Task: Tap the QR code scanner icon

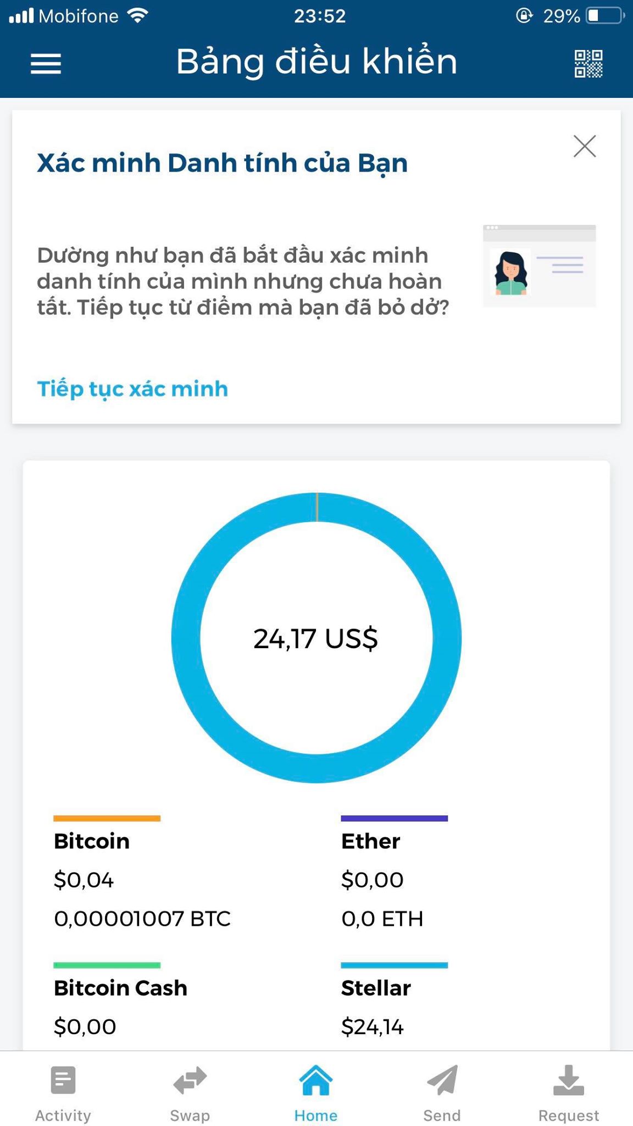Action: (x=588, y=64)
